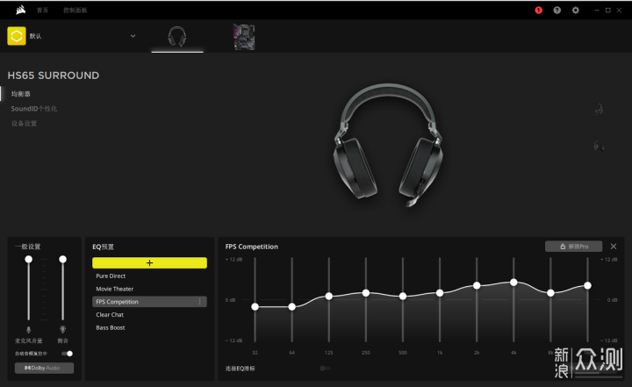Select the HS65 headset device thumbnail

pyautogui.click(x=177, y=36)
